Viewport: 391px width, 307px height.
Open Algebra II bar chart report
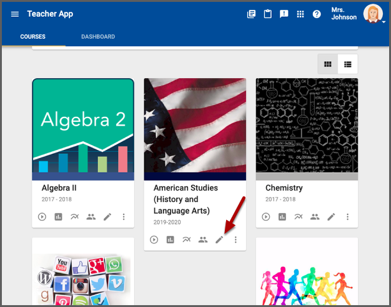pos(58,217)
